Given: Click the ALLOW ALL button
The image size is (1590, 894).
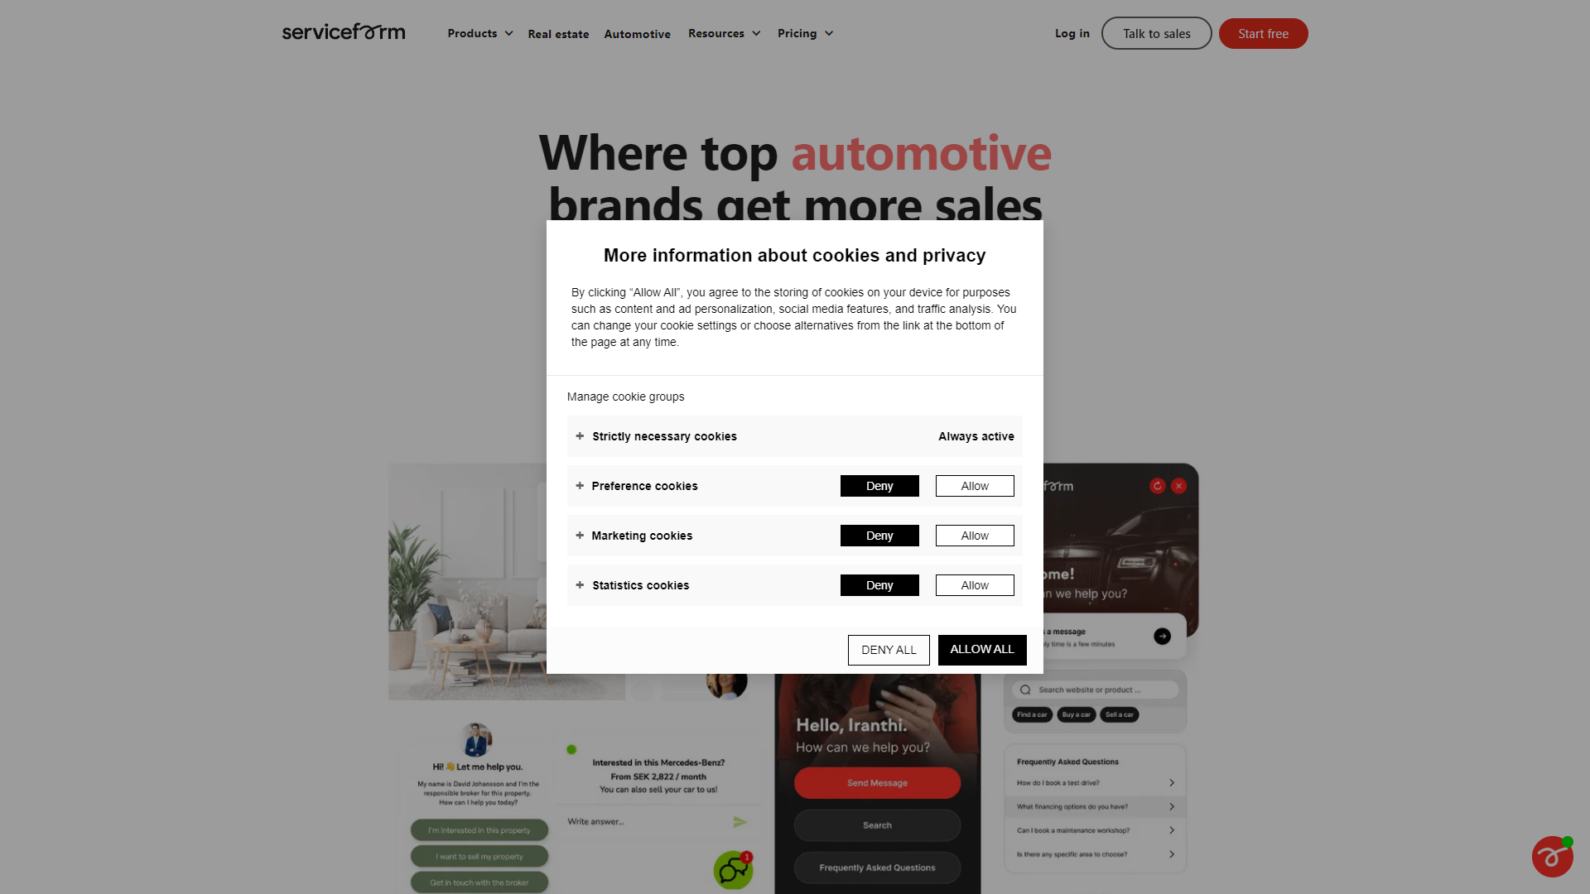Looking at the screenshot, I should click(x=980, y=650).
